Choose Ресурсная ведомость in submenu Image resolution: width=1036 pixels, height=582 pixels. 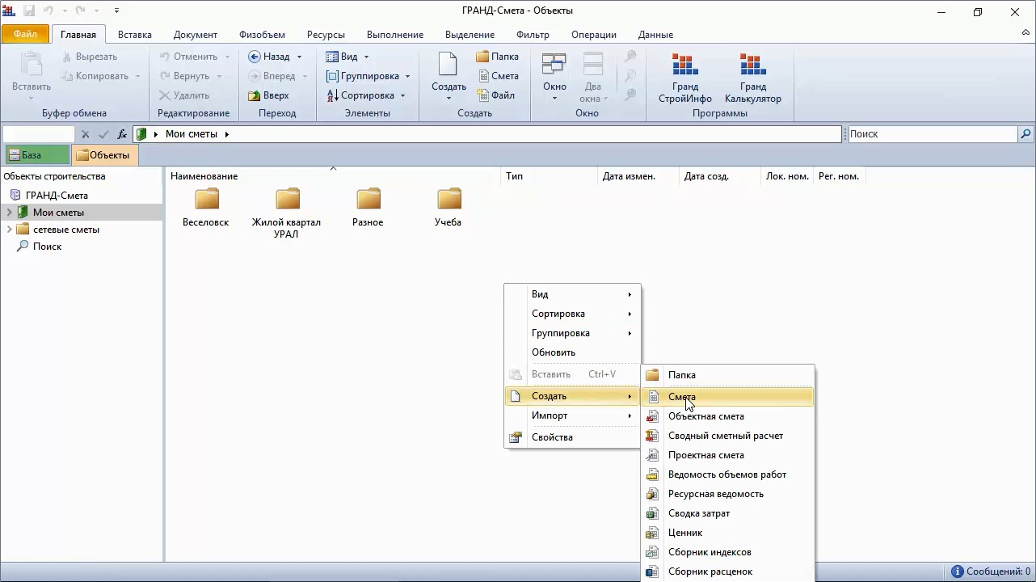tap(727, 494)
